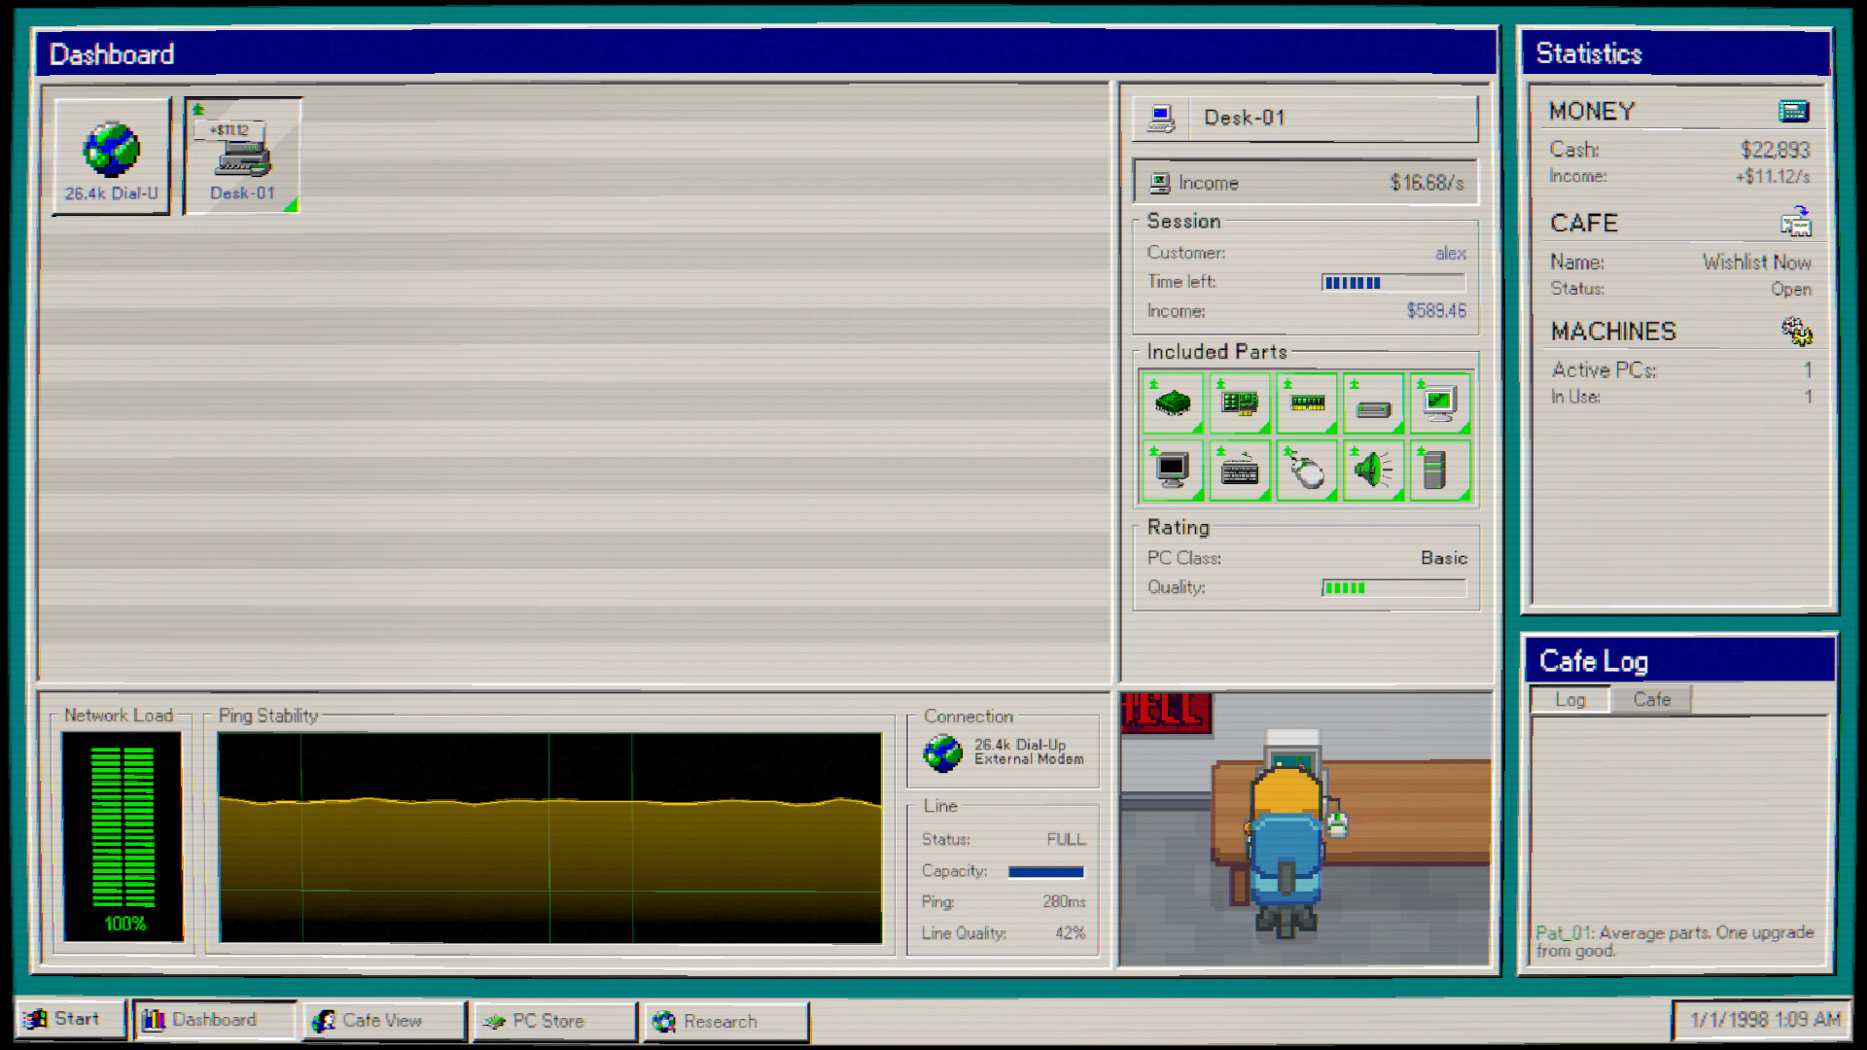Open Research from the taskbar

click(725, 1021)
